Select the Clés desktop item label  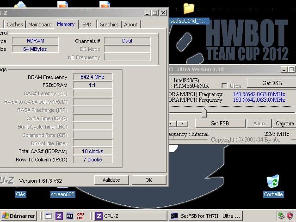click(x=20, y=194)
